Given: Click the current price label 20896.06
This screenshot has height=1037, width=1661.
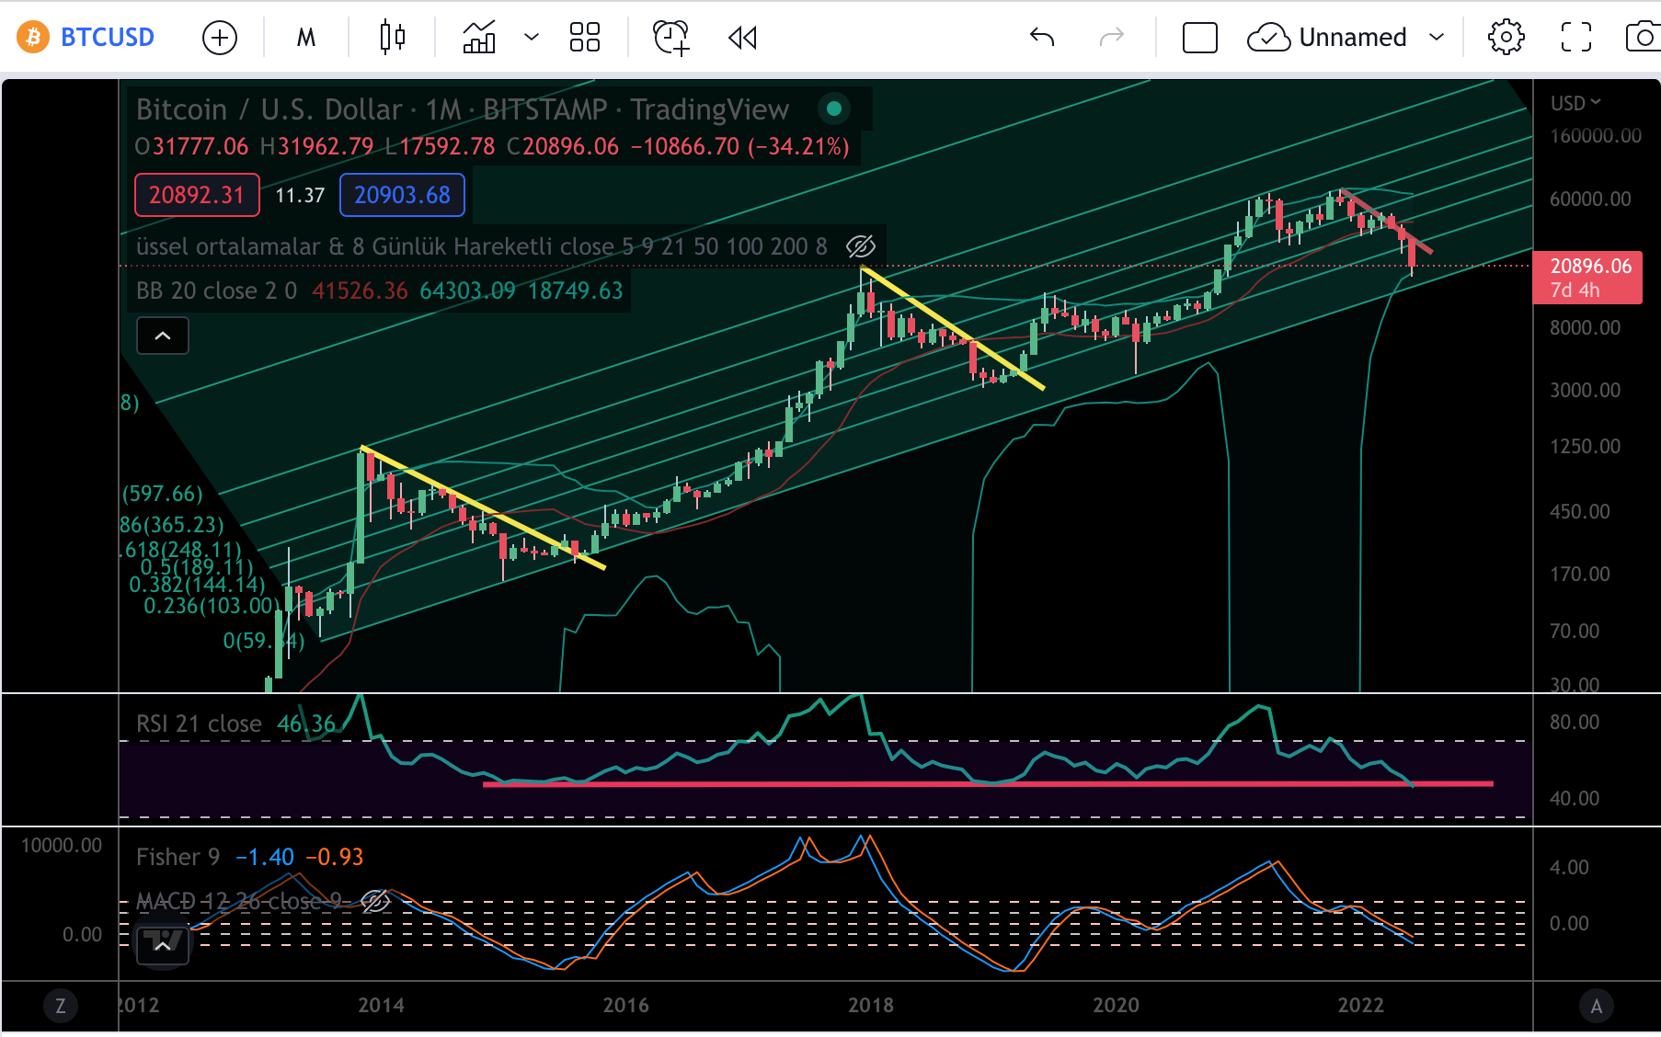Looking at the screenshot, I should 1587,277.
